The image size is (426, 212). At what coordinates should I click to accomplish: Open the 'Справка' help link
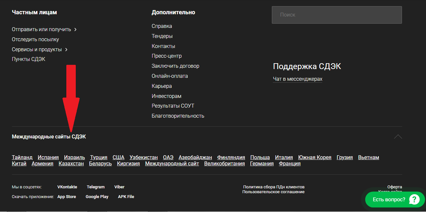tap(162, 26)
